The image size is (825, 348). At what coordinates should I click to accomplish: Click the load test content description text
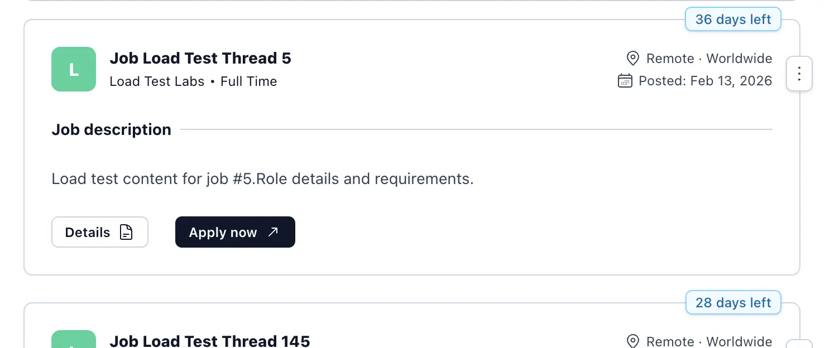point(262,179)
